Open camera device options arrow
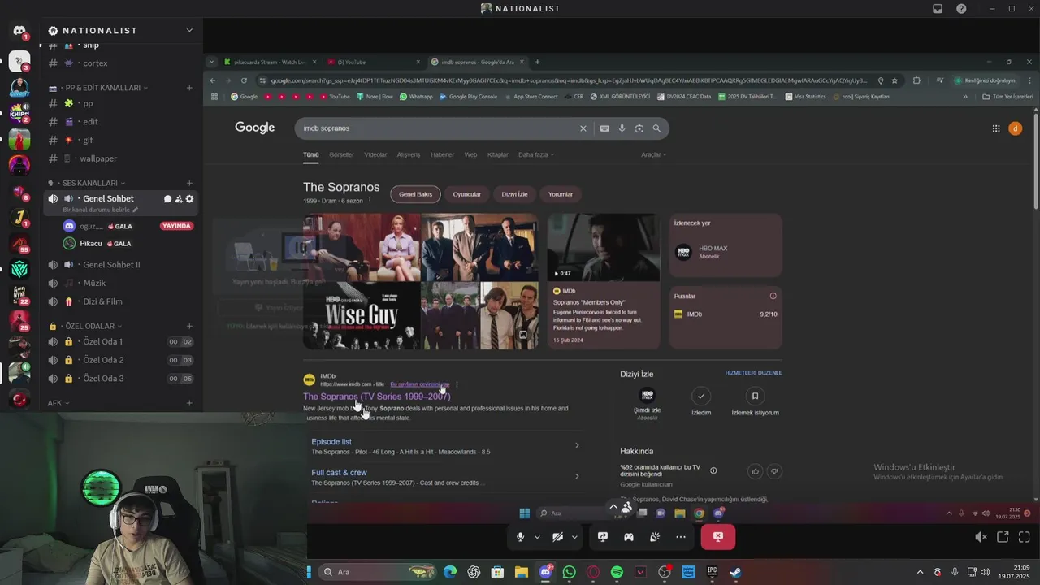The width and height of the screenshot is (1040, 585). pyautogui.click(x=574, y=537)
